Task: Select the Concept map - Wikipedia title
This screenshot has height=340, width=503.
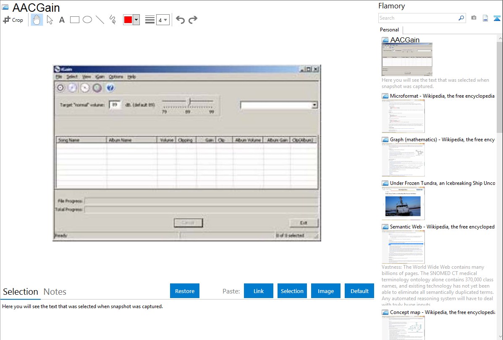Action: (x=442, y=312)
